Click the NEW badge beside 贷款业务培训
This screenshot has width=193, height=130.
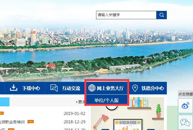coord(31,122)
